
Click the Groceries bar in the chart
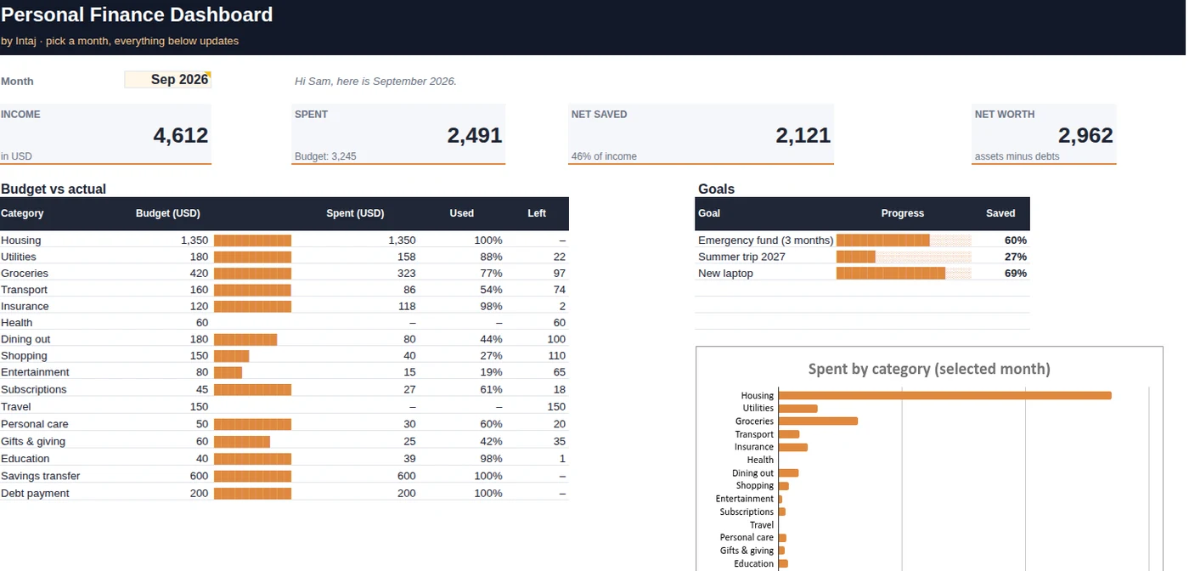tap(818, 421)
